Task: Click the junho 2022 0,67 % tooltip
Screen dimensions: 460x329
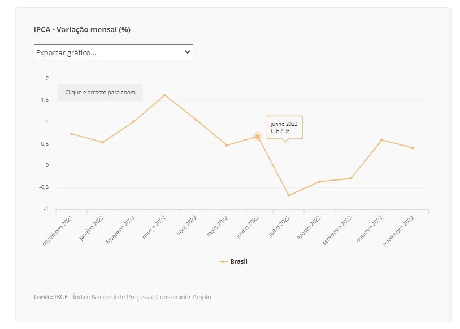Action: pos(284,128)
